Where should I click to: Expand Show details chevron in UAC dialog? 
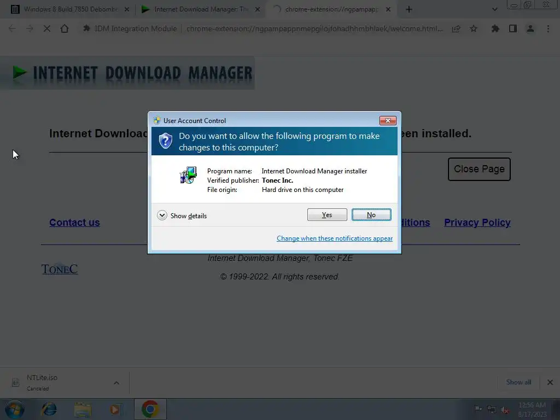pos(162,215)
